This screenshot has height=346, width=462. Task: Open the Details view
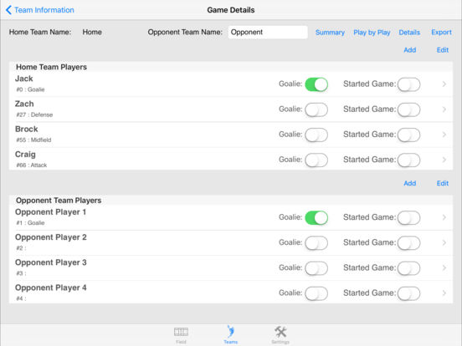point(409,33)
